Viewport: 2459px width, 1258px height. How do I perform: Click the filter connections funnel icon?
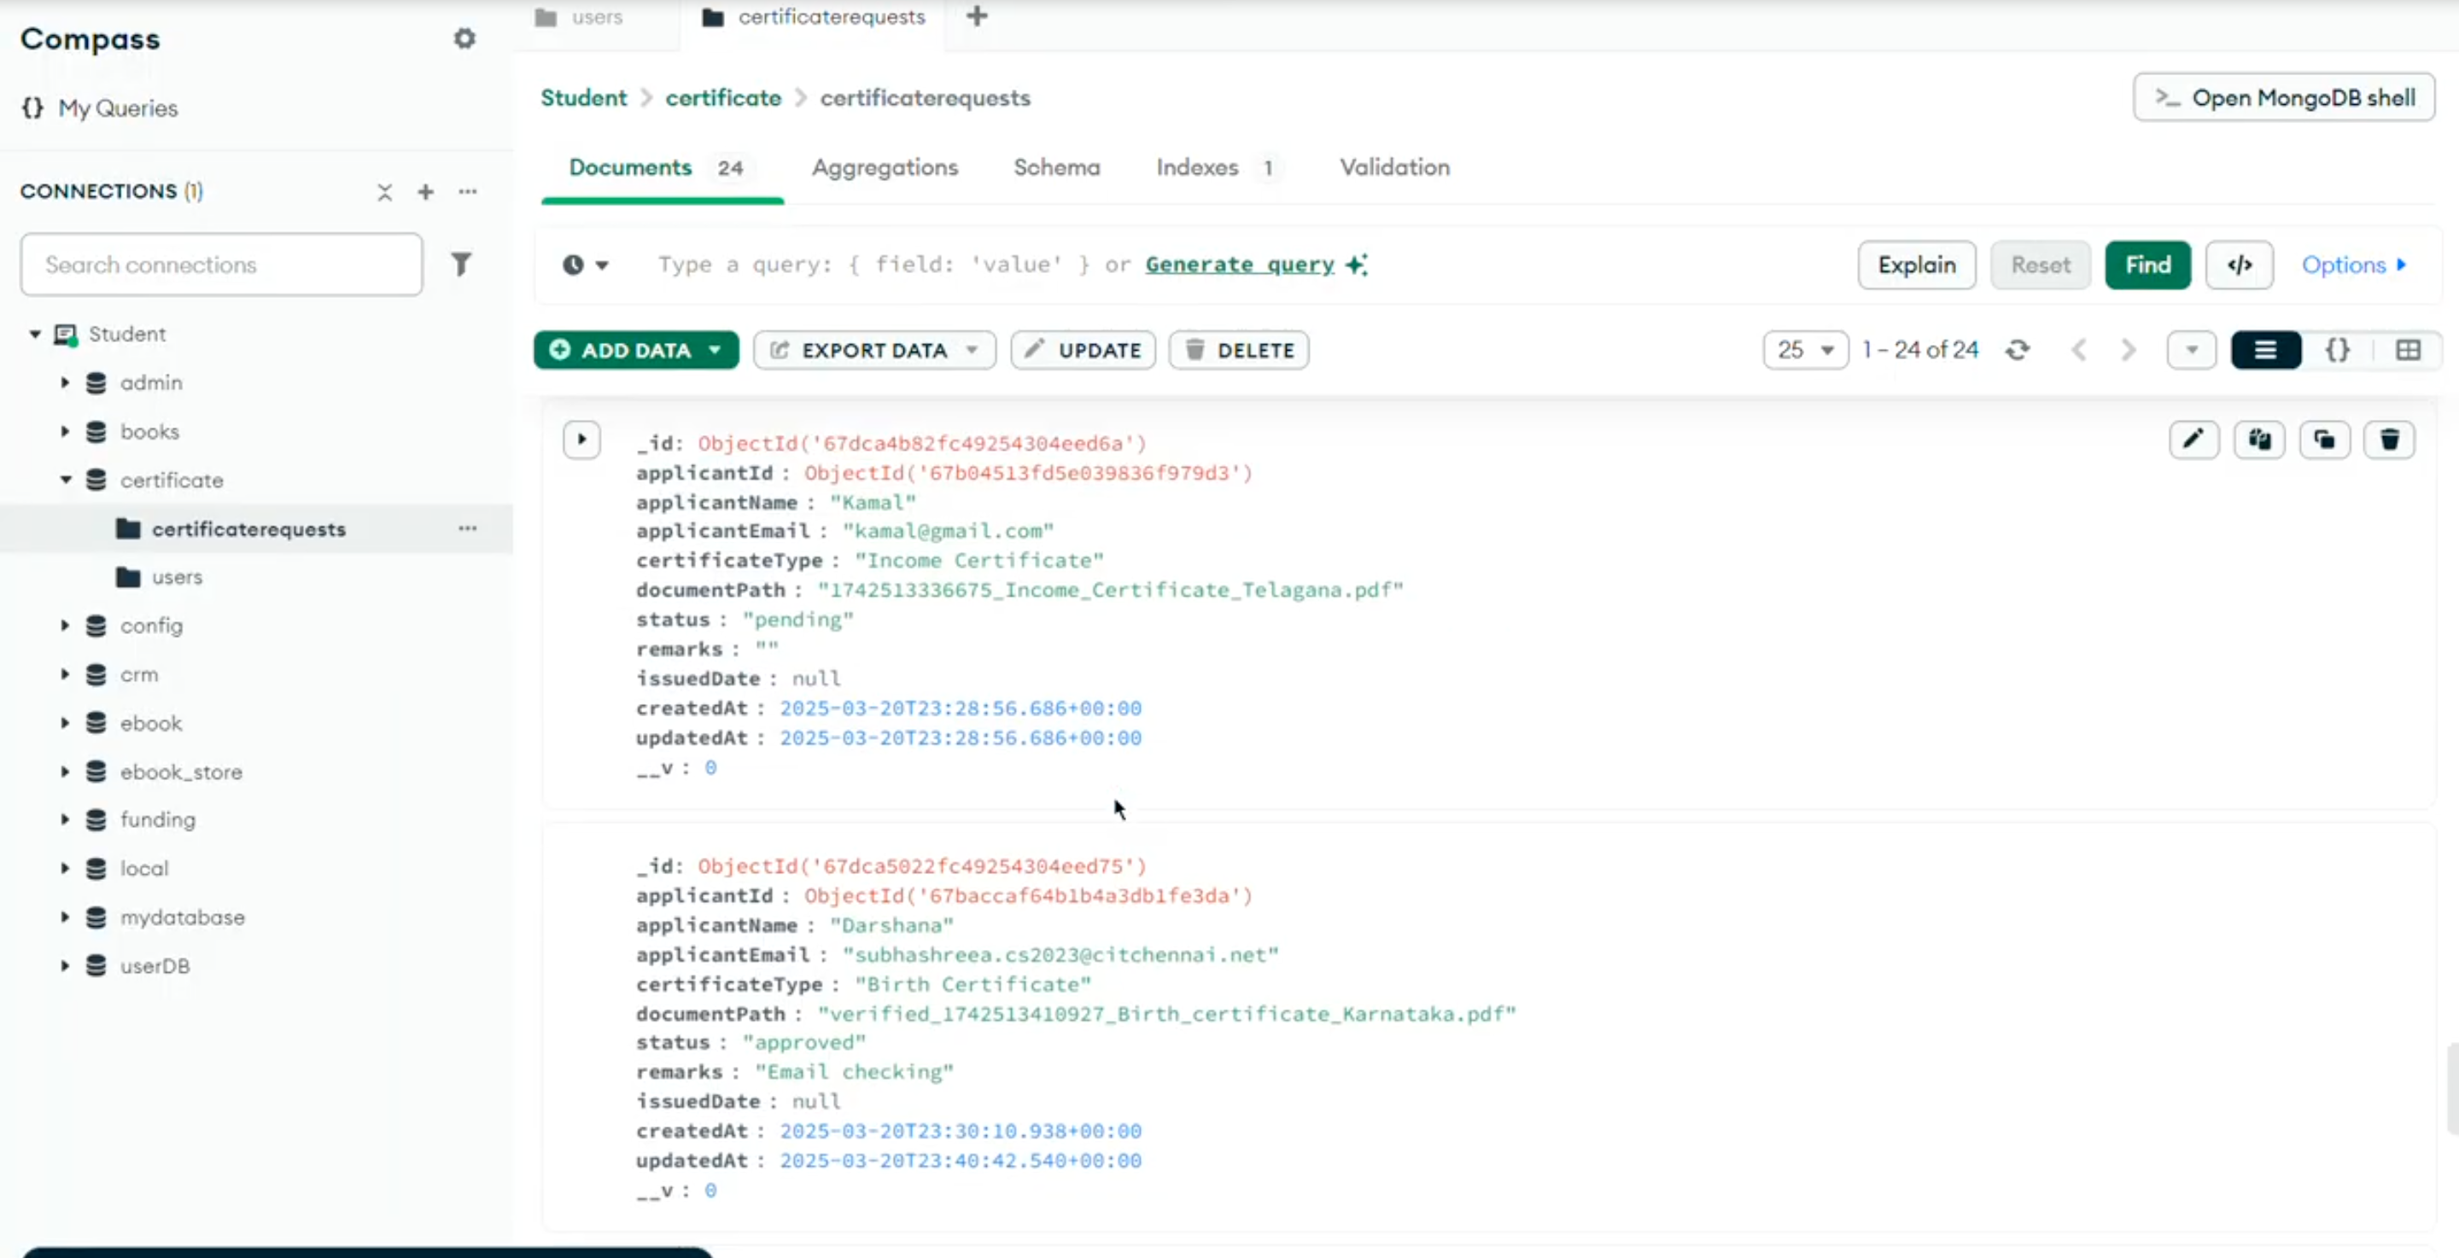point(461,265)
